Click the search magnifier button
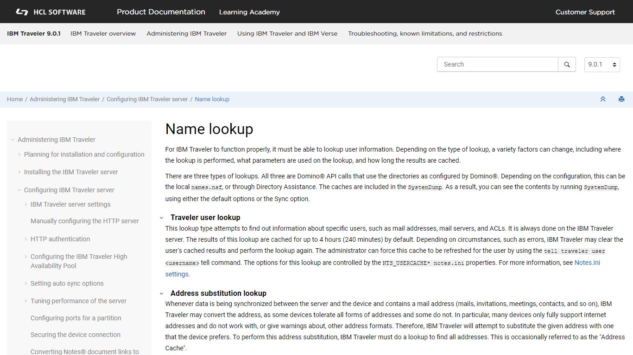 click(x=567, y=65)
